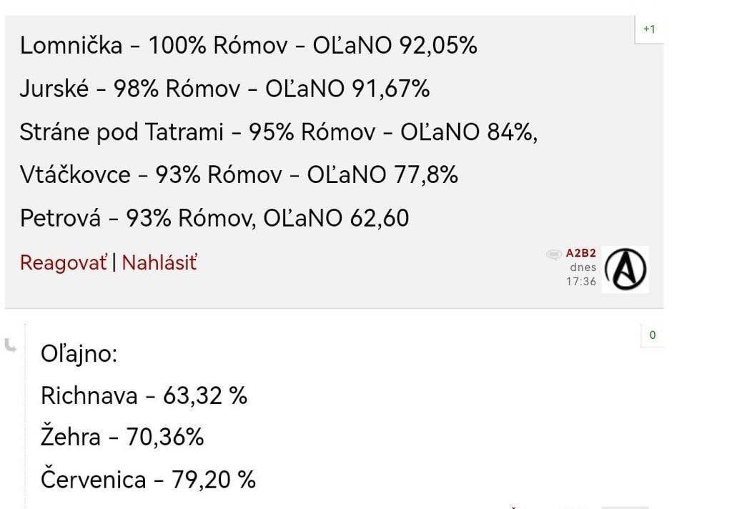This screenshot has width=732, height=509.
Task: Click the Petrová 62,60 line
Action: 214,218
